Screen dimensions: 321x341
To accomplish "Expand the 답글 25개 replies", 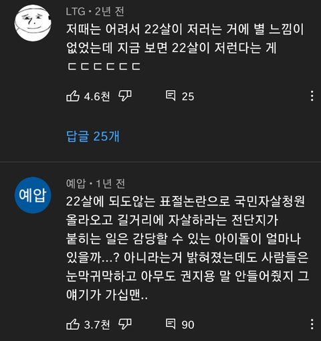I will (x=93, y=136).
